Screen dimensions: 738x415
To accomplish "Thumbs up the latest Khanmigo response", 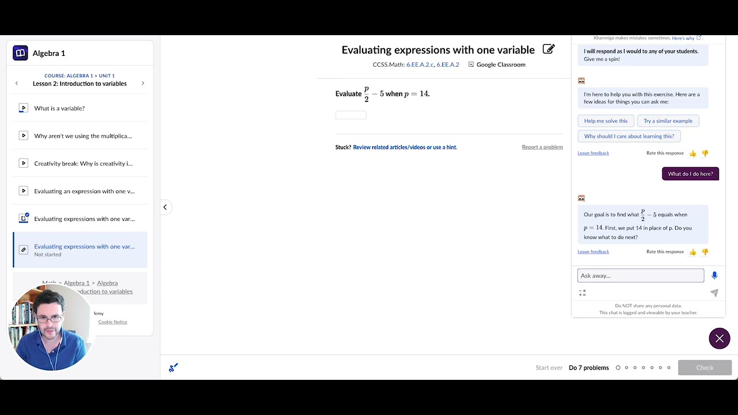I will 693,252.
